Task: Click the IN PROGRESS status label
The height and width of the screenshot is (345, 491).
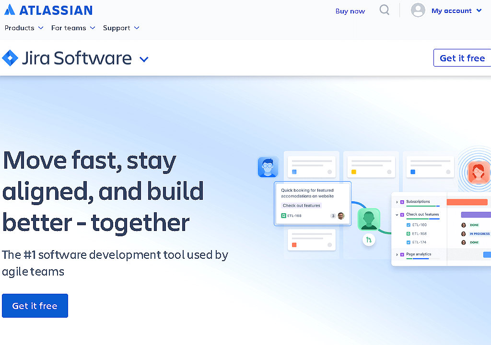Action: click(x=479, y=234)
